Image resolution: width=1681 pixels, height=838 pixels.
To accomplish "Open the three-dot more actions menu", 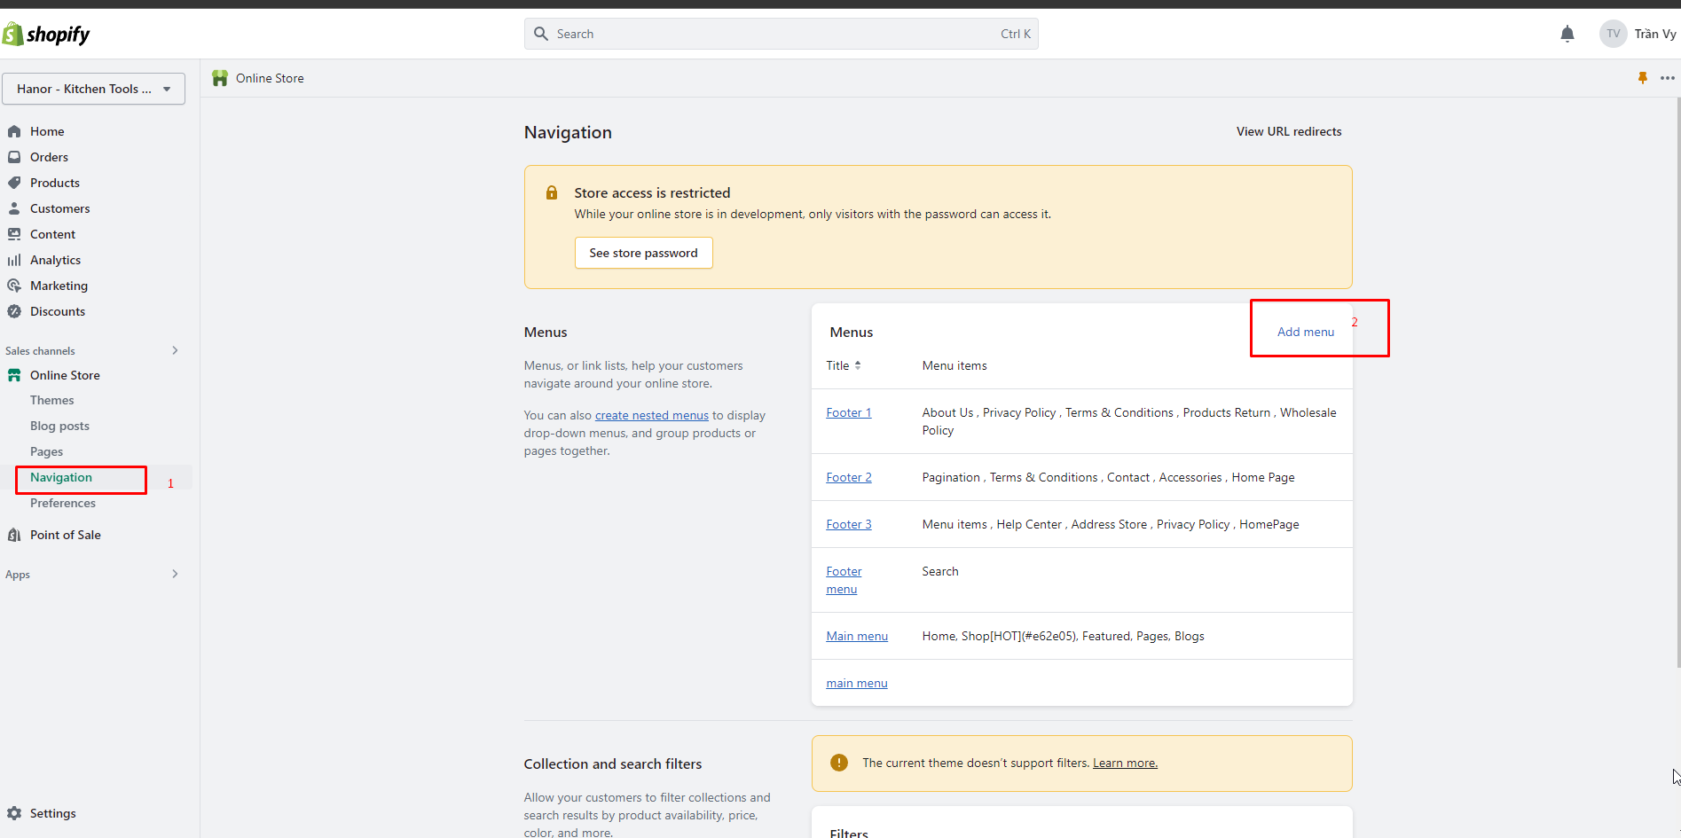I will (x=1668, y=78).
